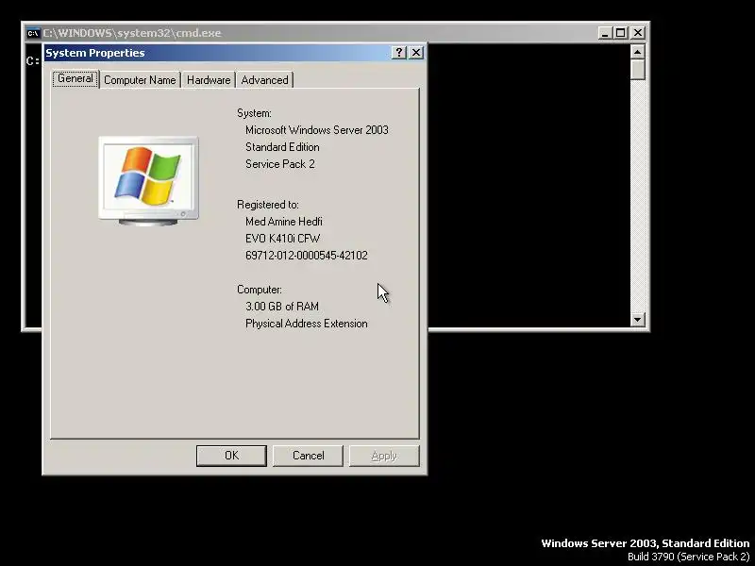Click the cmd.exe window title text
The height and width of the screenshot is (566, 755).
(132, 33)
